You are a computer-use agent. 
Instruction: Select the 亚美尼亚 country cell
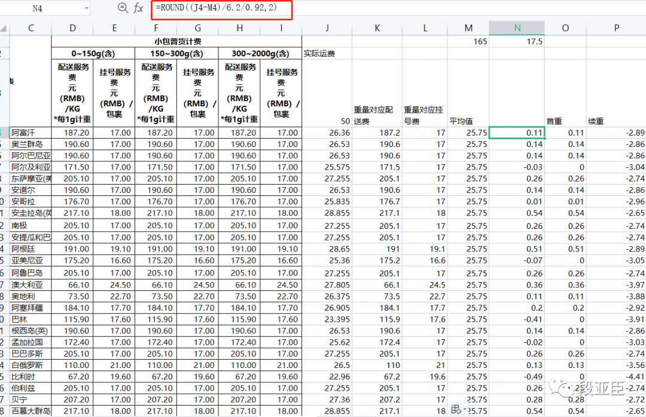(31, 260)
